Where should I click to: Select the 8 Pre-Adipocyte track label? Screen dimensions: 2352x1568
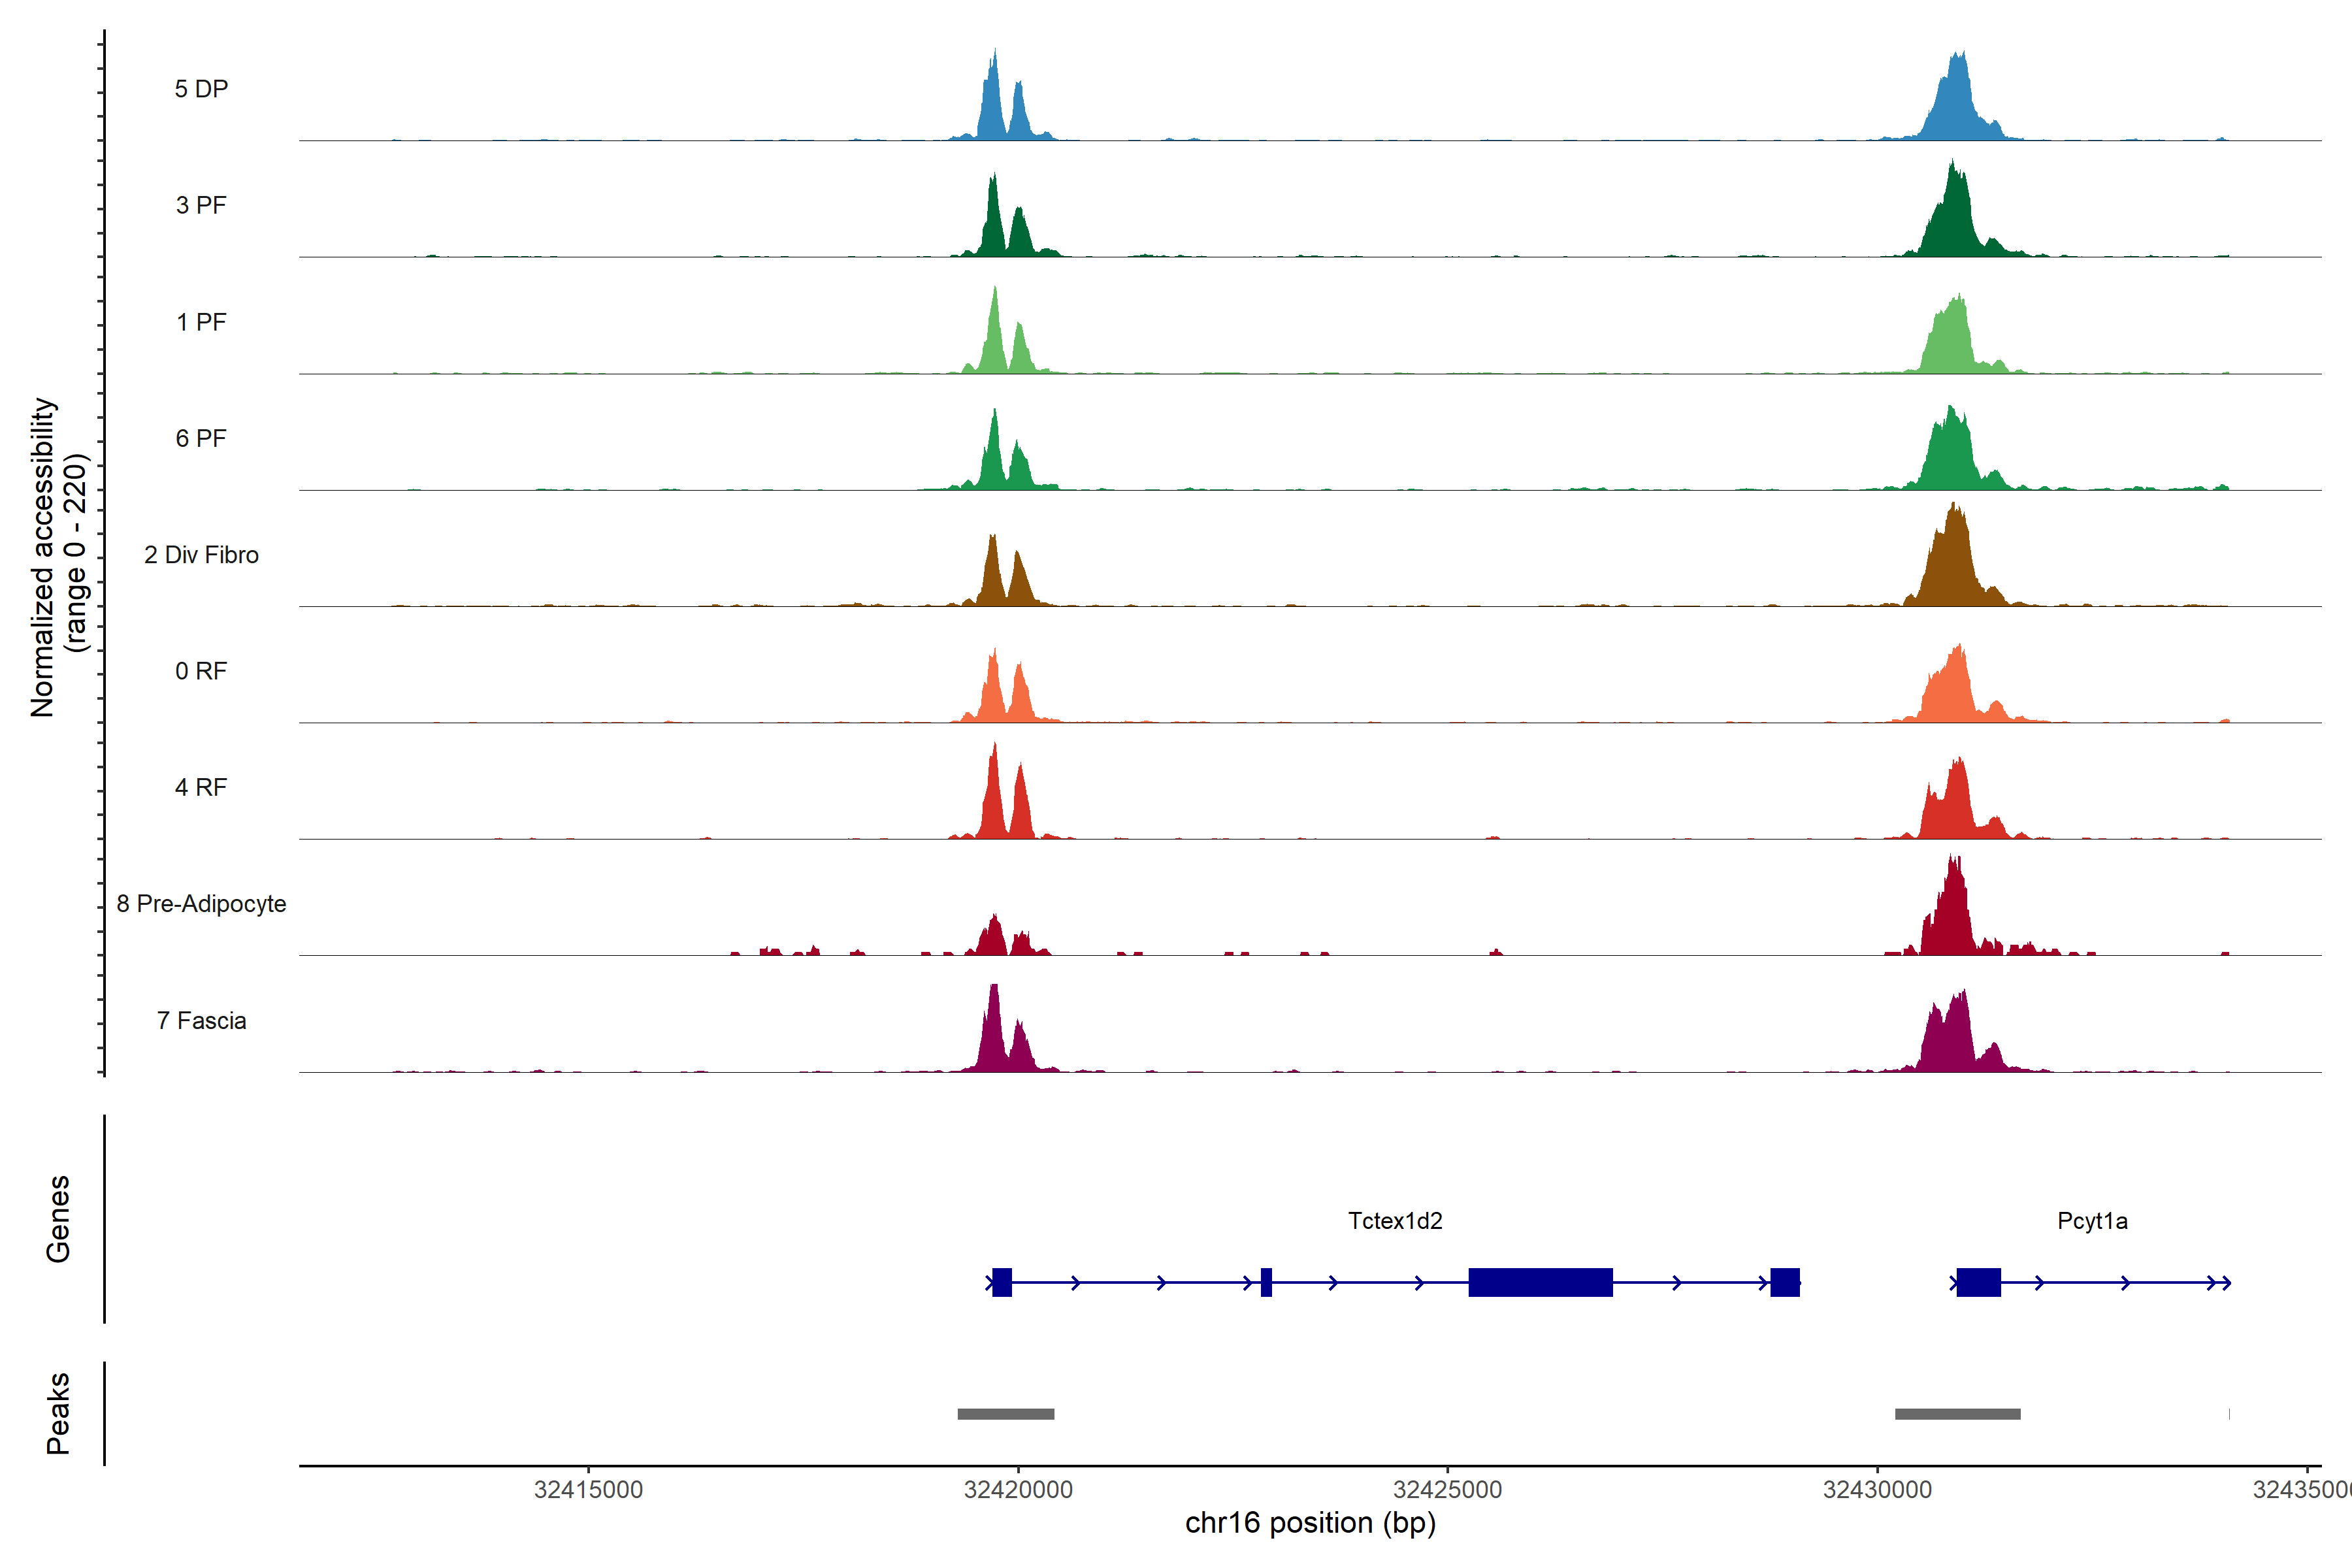tap(201, 904)
